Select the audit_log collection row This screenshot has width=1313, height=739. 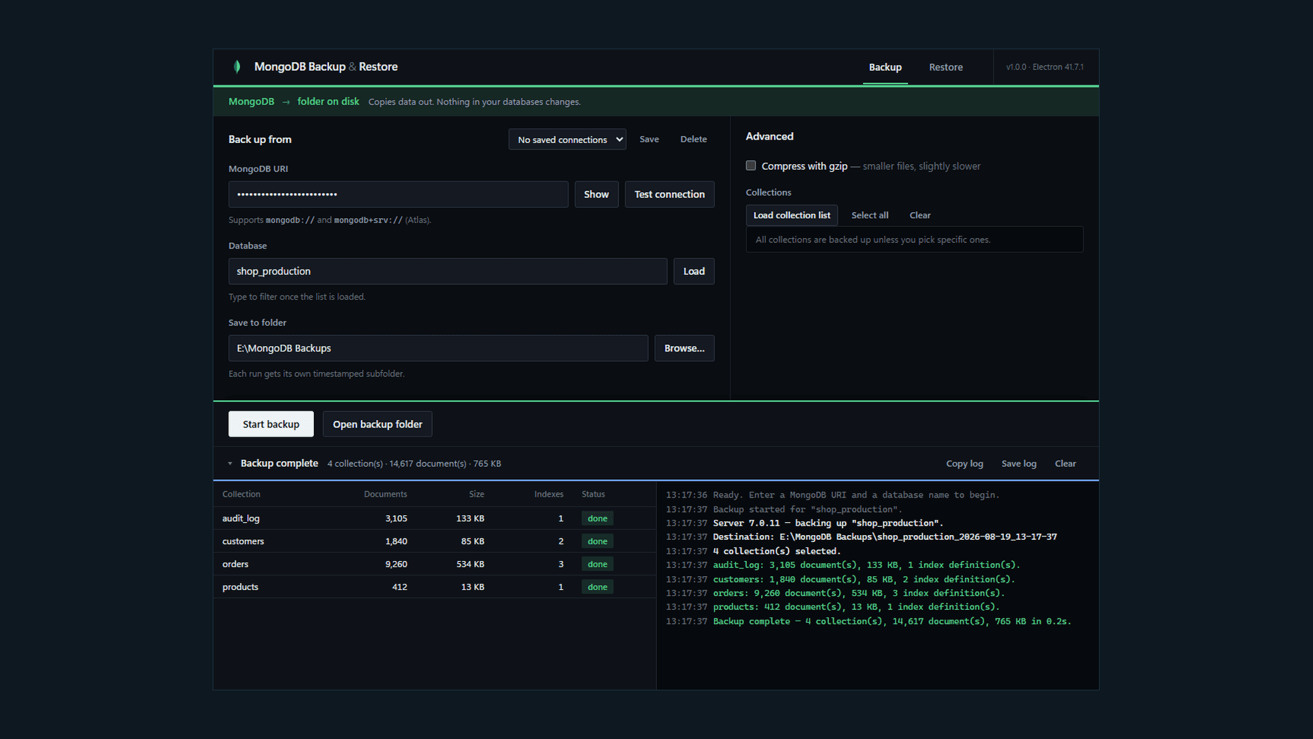click(x=434, y=518)
